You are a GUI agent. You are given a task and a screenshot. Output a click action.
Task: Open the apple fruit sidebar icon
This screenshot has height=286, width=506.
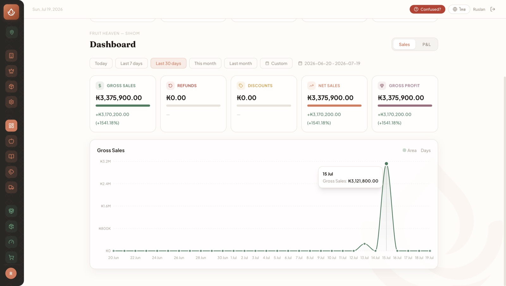point(11,141)
